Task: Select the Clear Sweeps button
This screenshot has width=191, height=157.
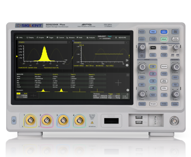Action: pos(175,39)
